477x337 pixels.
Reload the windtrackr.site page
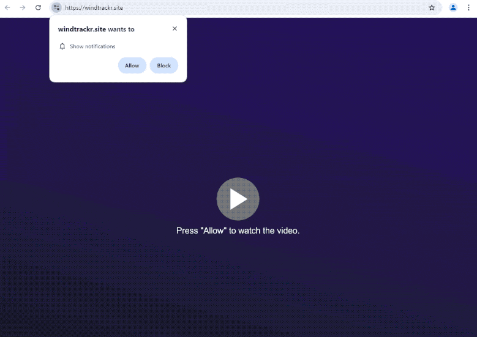click(38, 7)
